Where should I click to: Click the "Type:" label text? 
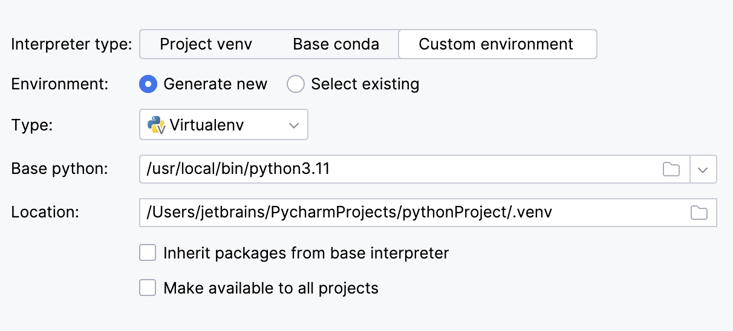pyautogui.click(x=32, y=125)
